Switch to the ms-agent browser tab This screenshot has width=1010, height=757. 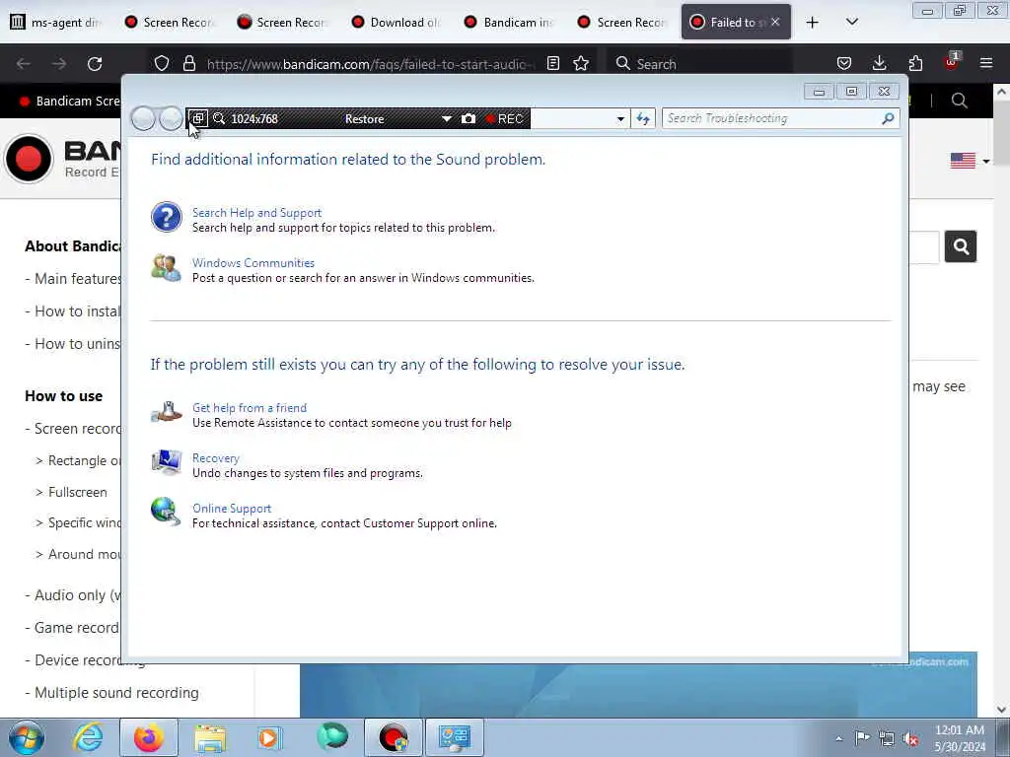coord(56,22)
